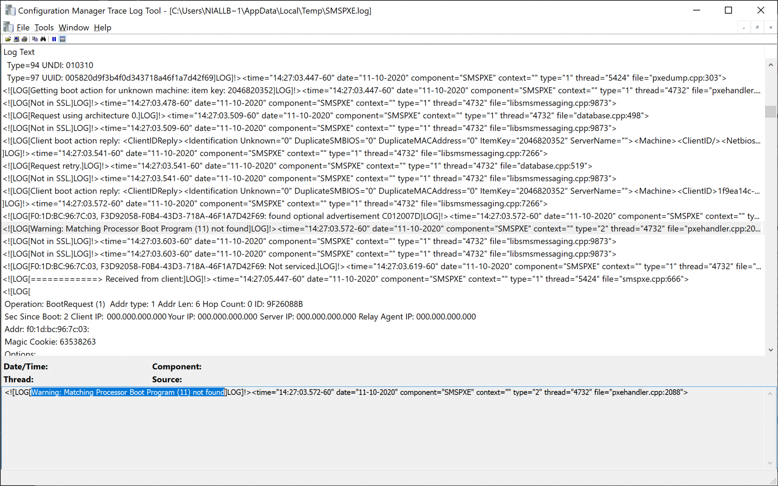Image resolution: width=778 pixels, height=486 pixels.
Task: Click the Find binoculars icon
Action: click(x=43, y=39)
